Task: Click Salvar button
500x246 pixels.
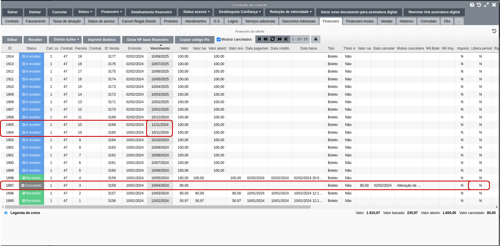Action: [x=12, y=12]
